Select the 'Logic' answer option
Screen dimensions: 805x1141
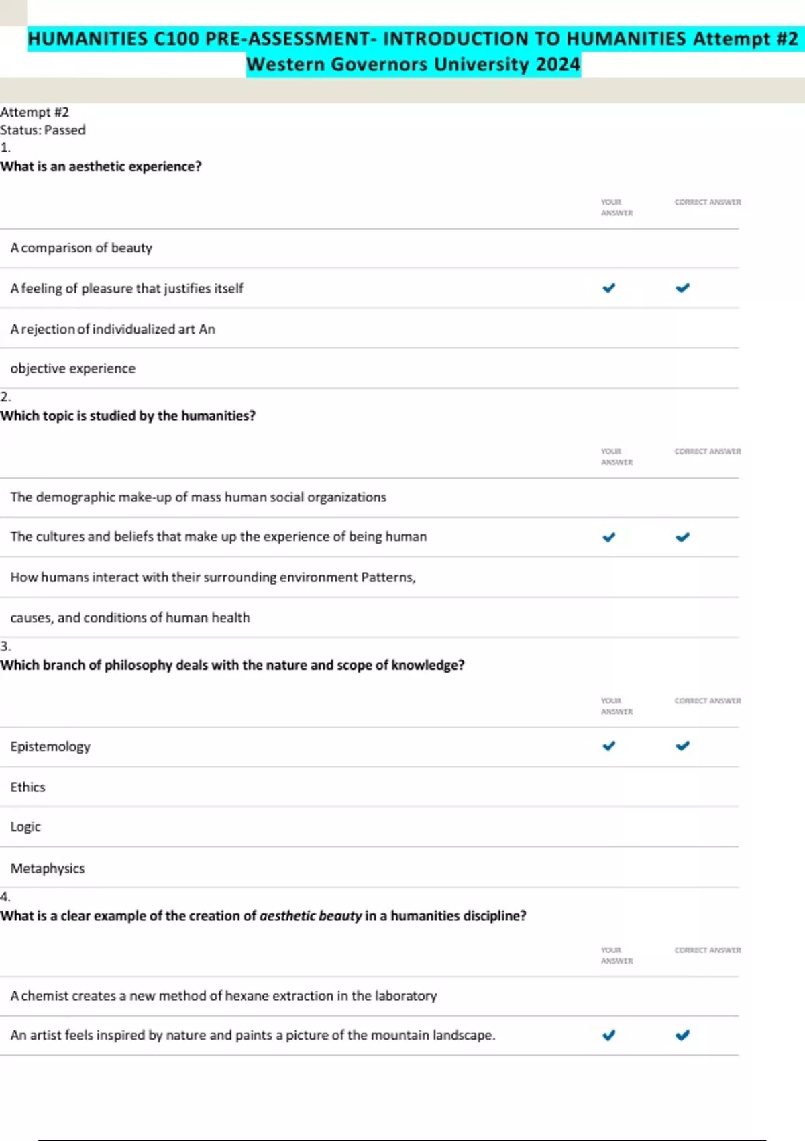click(x=25, y=826)
